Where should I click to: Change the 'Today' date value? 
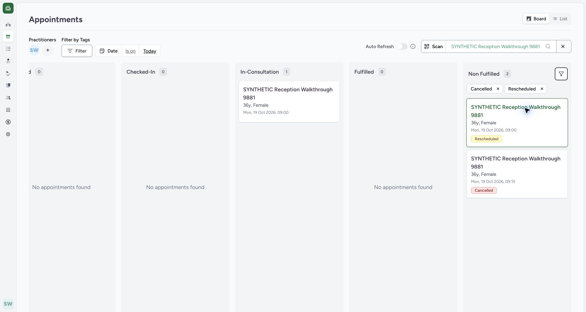[x=150, y=51]
